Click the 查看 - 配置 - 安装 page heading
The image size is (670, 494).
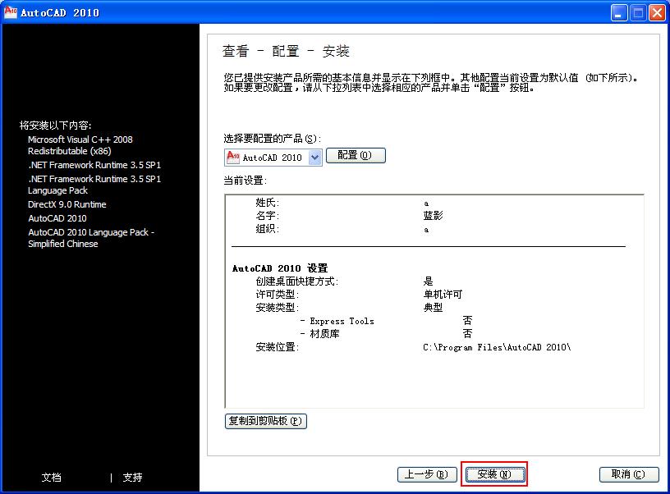286,51
